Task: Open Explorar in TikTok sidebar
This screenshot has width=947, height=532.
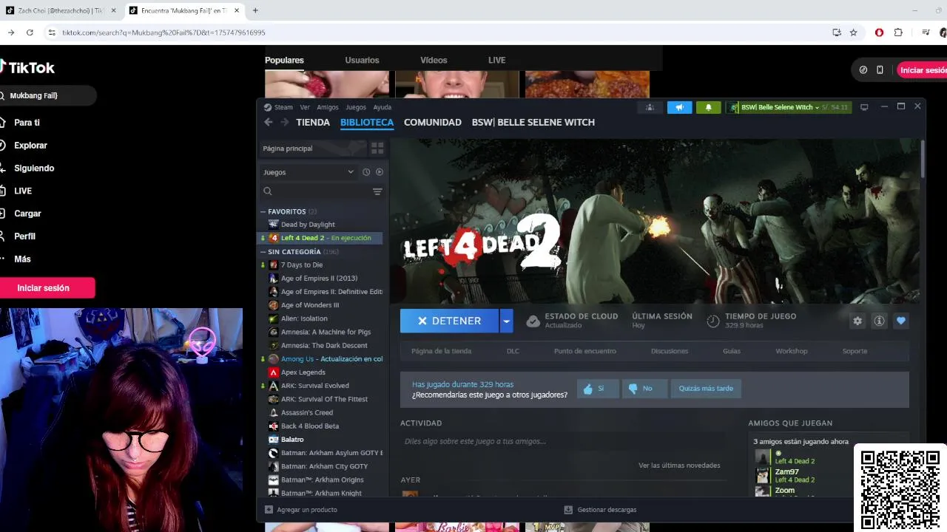Action: pos(30,146)
